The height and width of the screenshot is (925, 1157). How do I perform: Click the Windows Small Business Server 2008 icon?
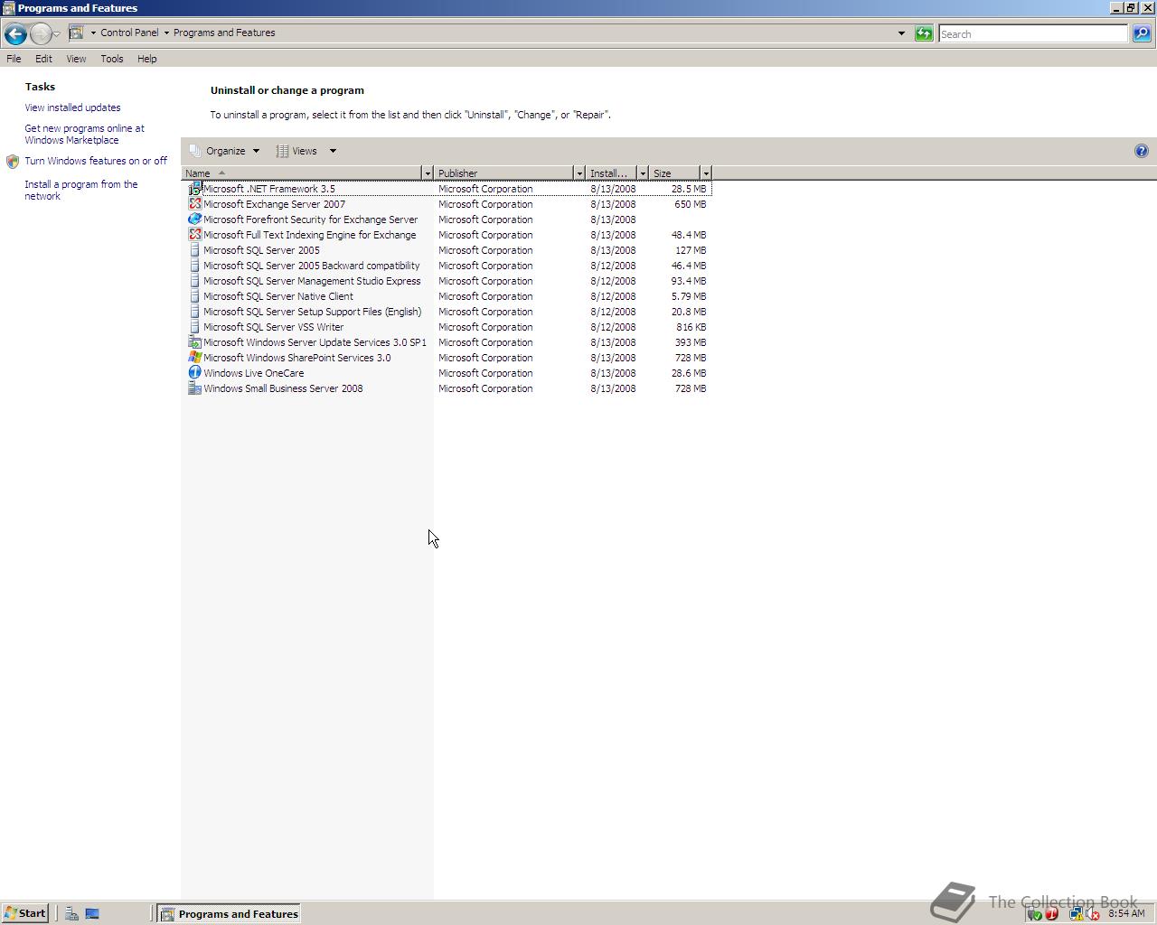pyautogui.click(x=194, y=388)
